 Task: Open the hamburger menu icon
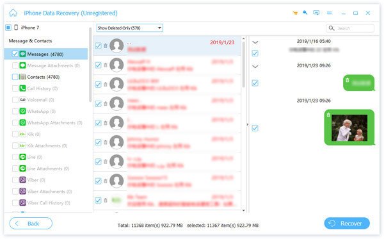coord(330,13)
